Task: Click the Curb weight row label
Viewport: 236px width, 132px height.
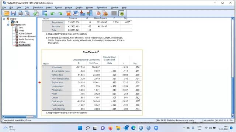Action: [x=58, y=101]
